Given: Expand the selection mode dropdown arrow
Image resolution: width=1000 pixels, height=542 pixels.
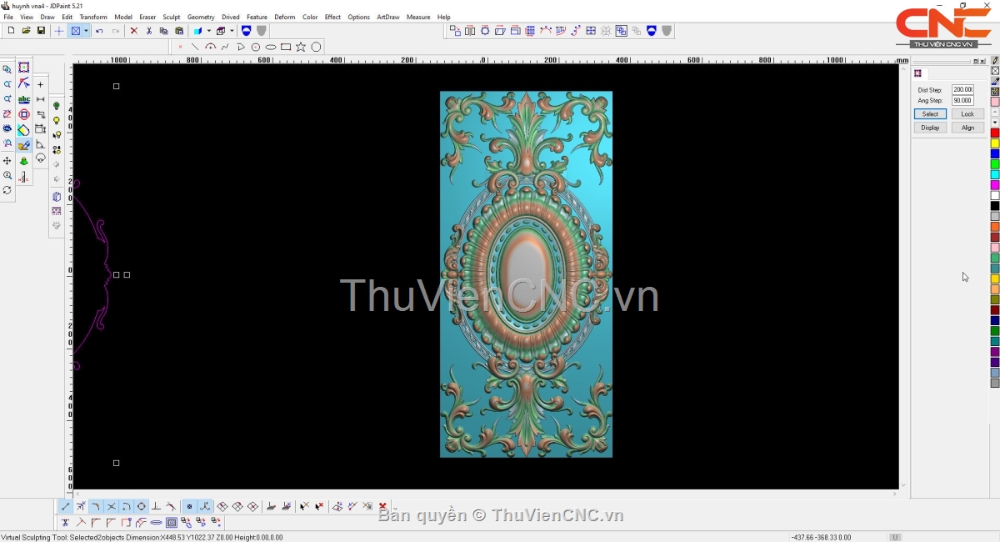Looking at the screenshot, I should pos(86,31).
